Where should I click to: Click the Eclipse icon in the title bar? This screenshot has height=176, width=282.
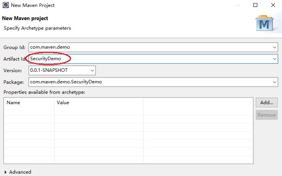(x=5, y=5)
